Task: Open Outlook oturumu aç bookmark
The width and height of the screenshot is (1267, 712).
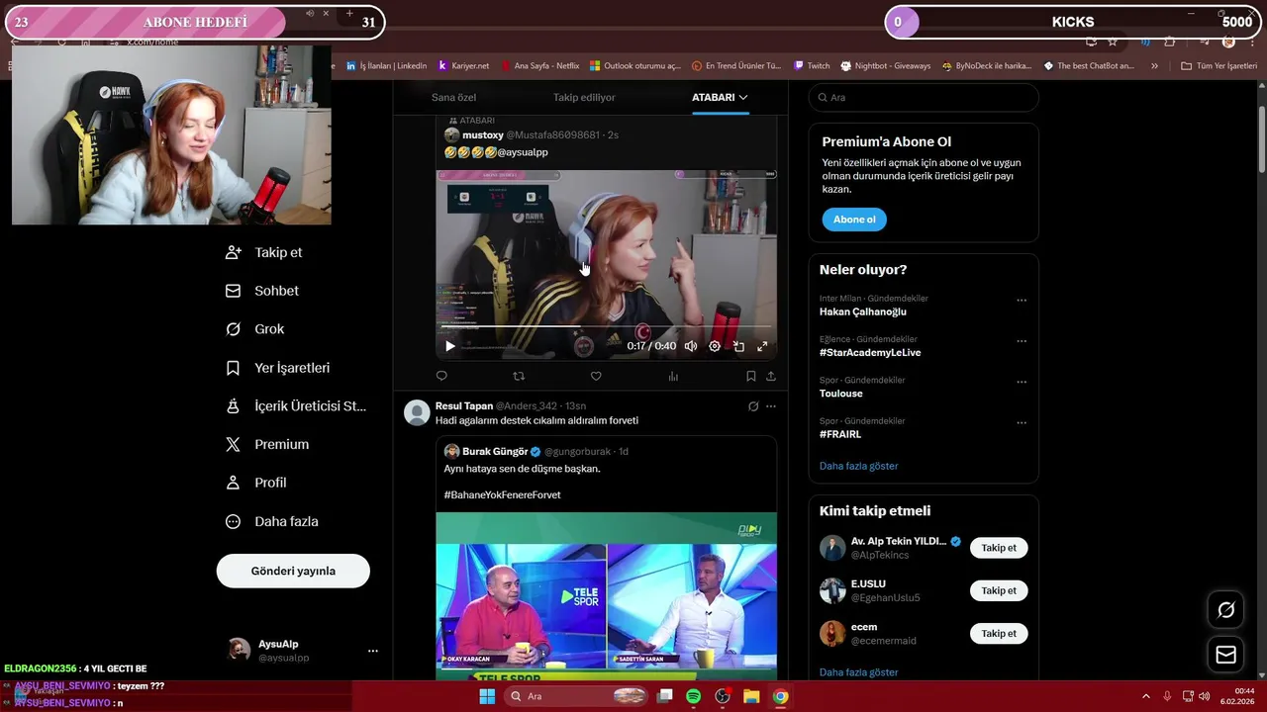Action: coord(635,66)
